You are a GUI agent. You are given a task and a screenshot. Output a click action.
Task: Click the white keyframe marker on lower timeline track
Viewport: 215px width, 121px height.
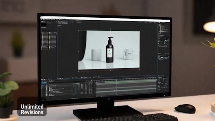[x=114, y=91]
